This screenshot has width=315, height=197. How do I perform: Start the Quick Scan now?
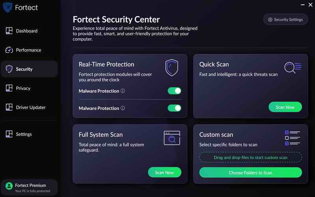click(285, 107)
